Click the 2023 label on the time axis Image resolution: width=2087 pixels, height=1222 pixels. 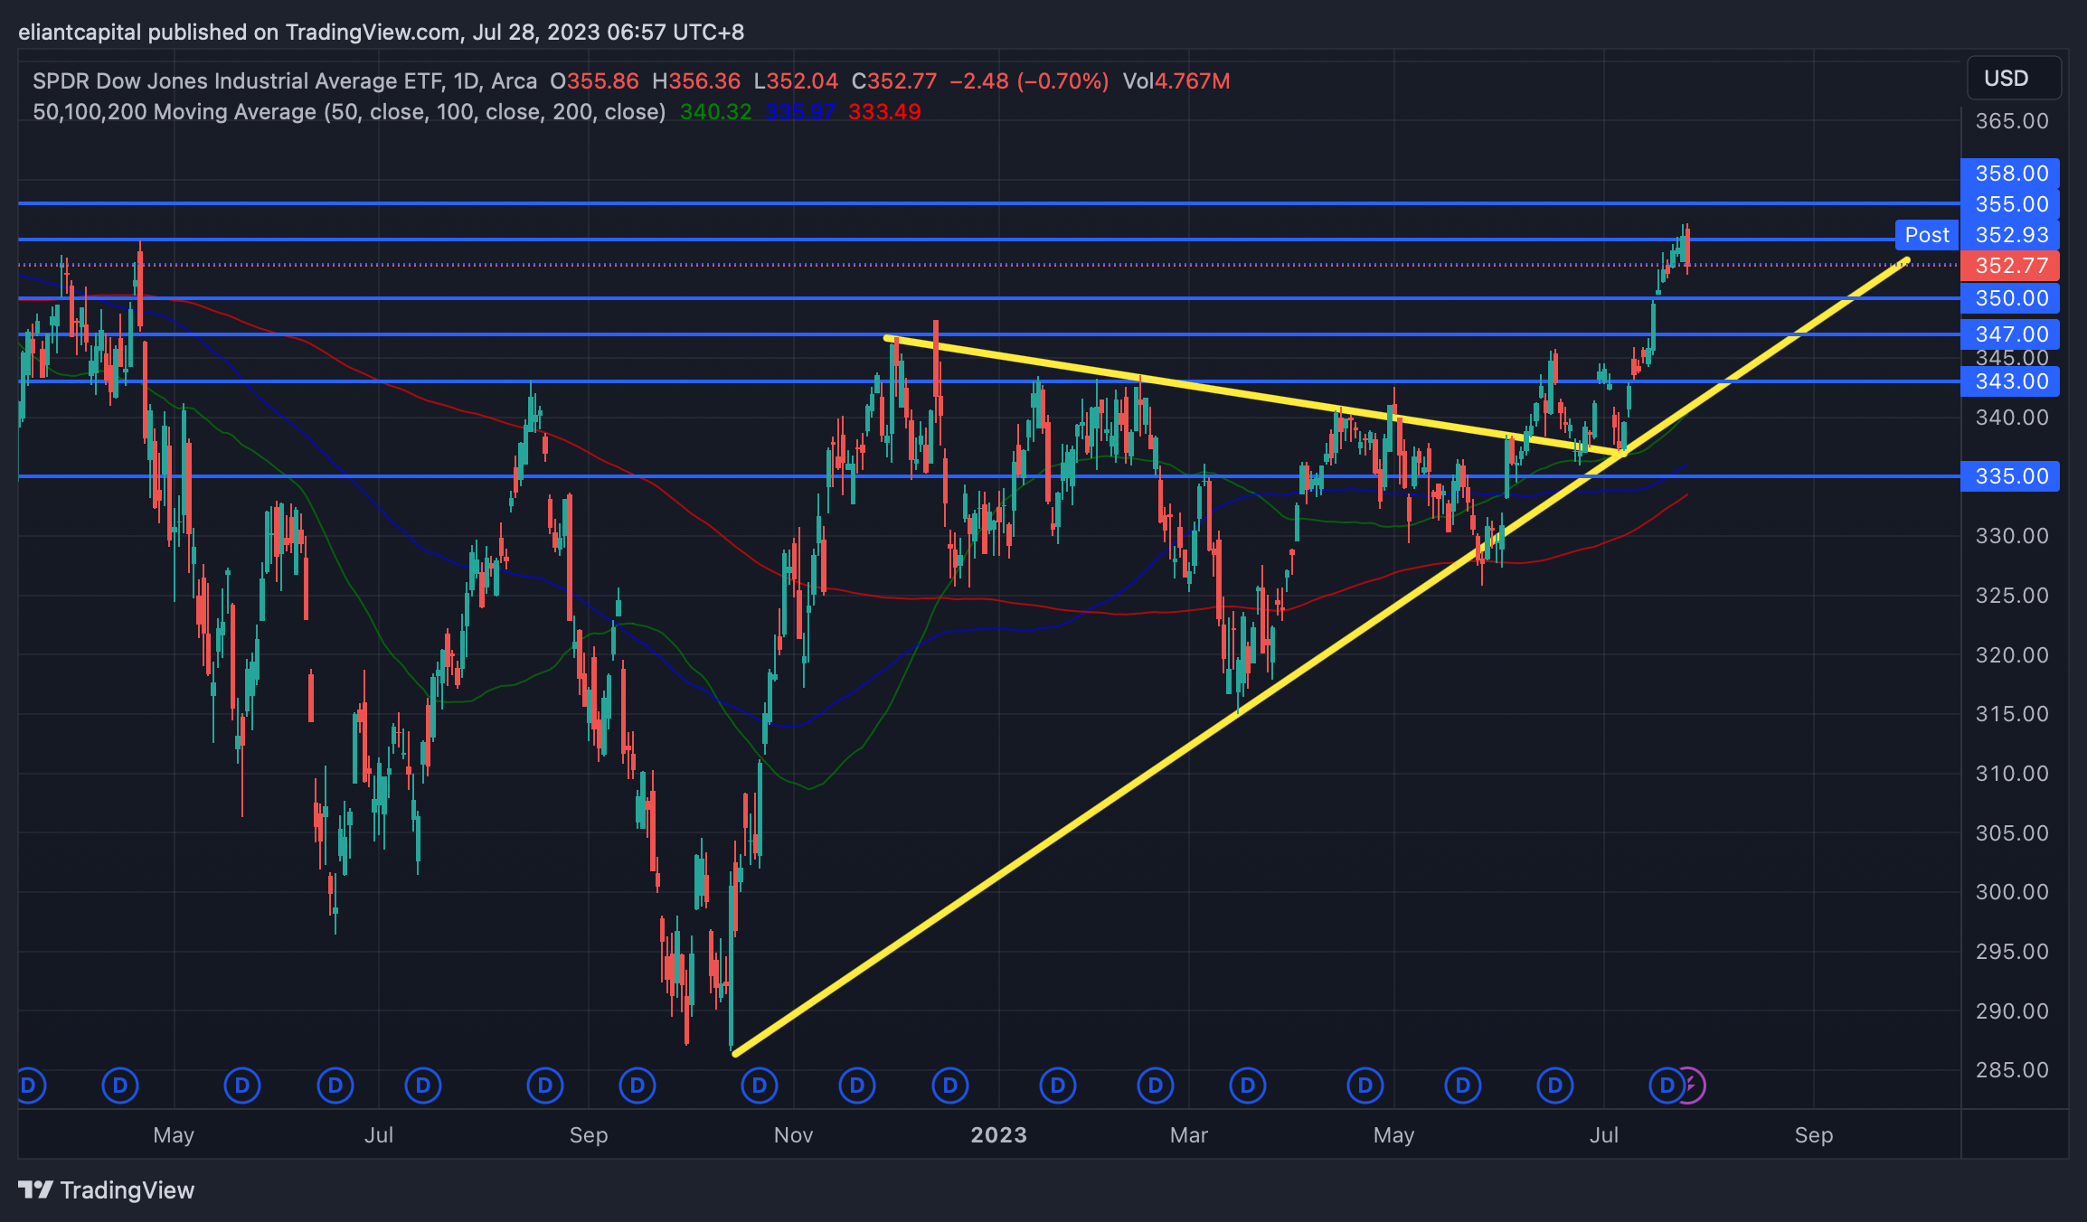(x=998, y=1135)
